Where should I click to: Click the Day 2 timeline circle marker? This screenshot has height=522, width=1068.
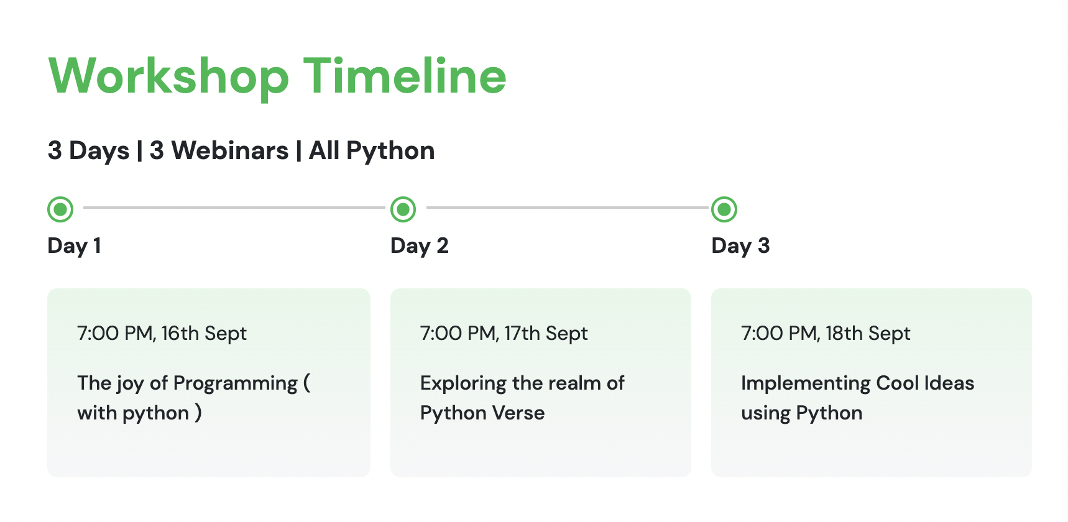(403, 209)
